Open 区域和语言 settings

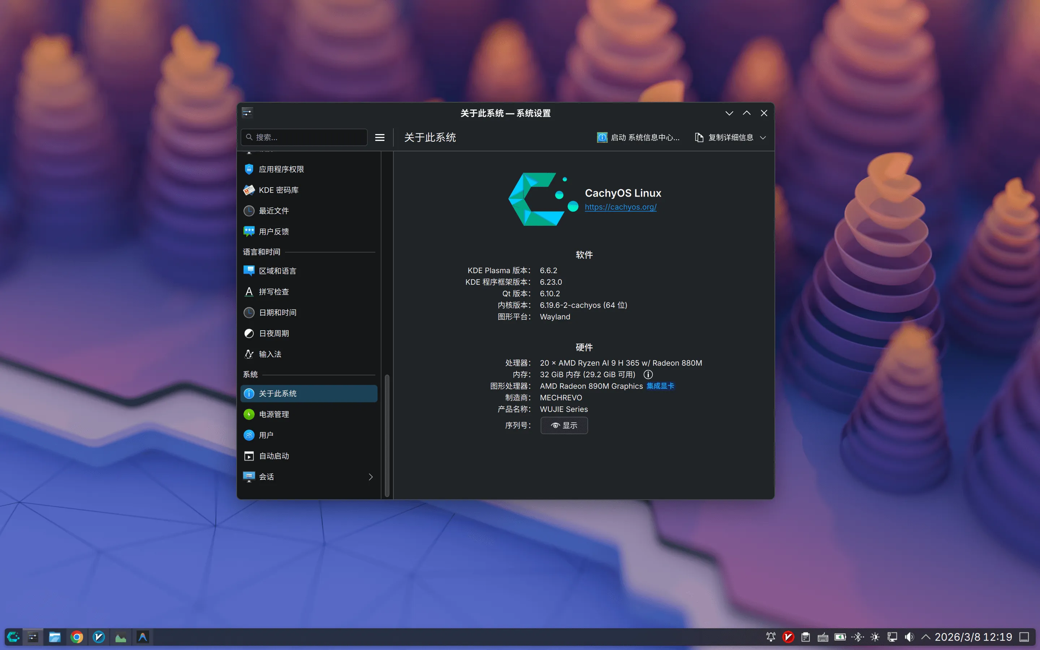coord(277,271)
